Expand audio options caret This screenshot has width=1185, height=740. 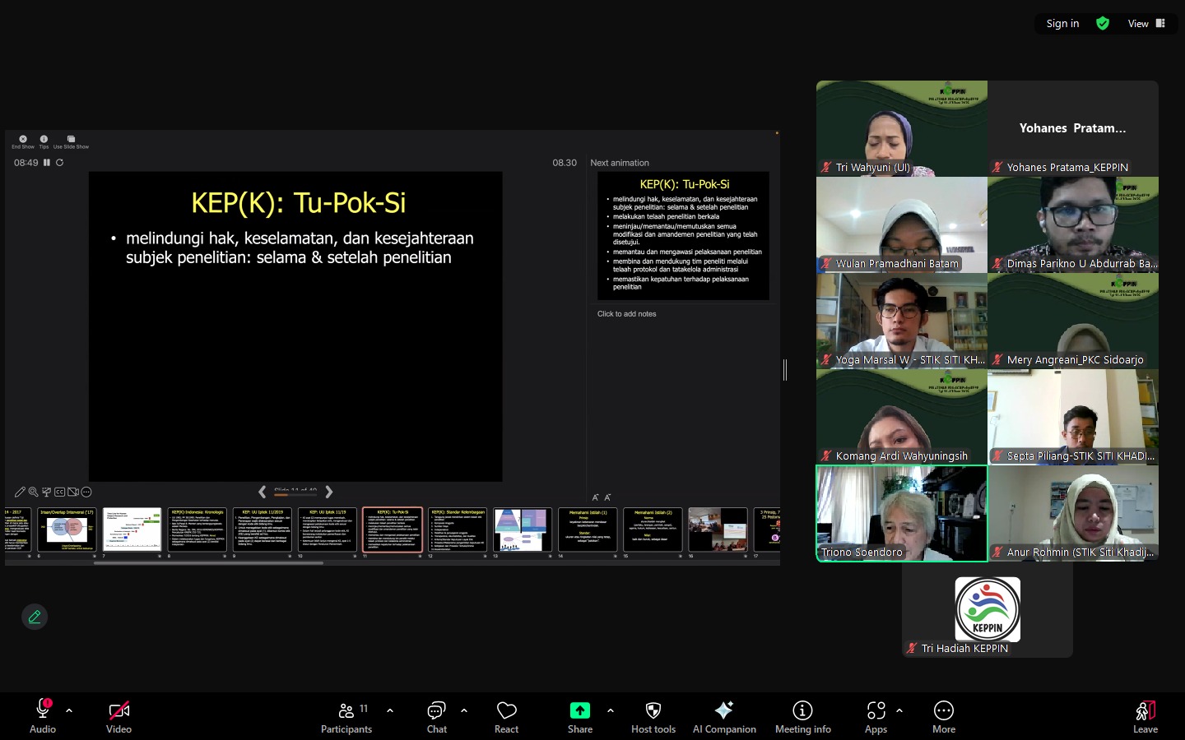69,710
